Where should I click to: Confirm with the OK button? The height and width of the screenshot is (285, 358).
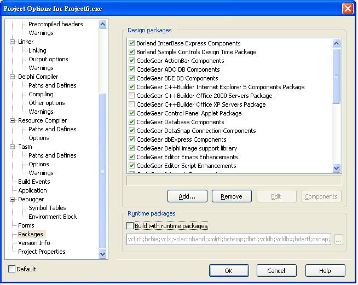229,270
